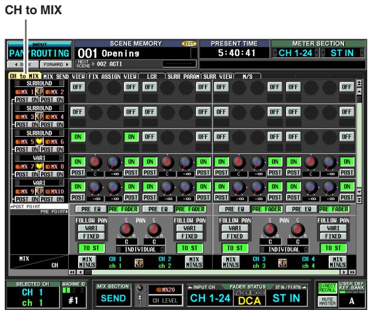
Task: Open the LCR tab
Action: tap(152, 76)
